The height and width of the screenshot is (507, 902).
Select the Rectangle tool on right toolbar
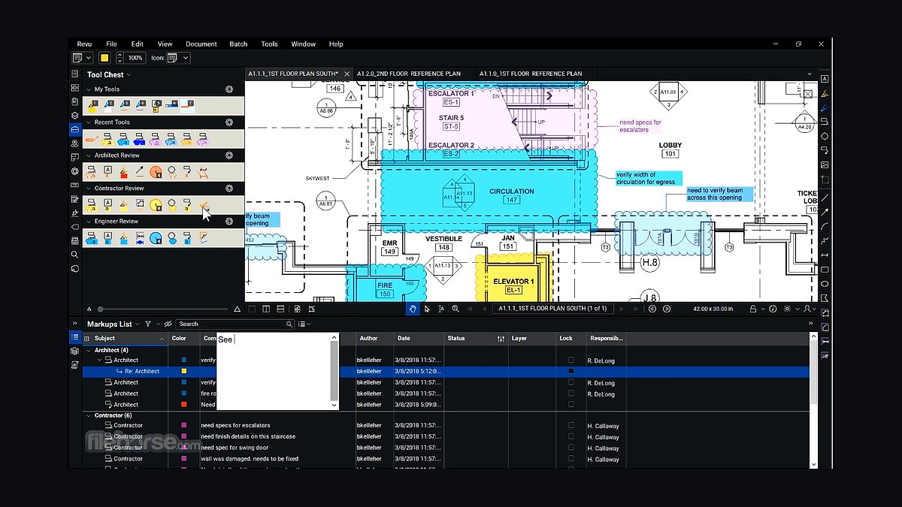tap(825, 269)
